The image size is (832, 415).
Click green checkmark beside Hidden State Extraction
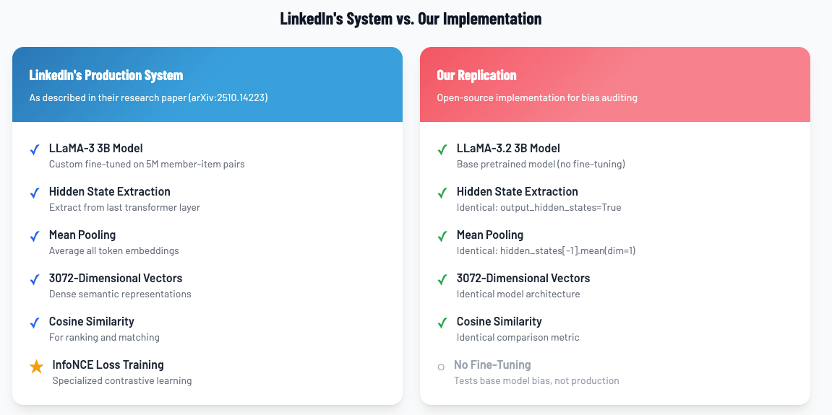point(442,193)
